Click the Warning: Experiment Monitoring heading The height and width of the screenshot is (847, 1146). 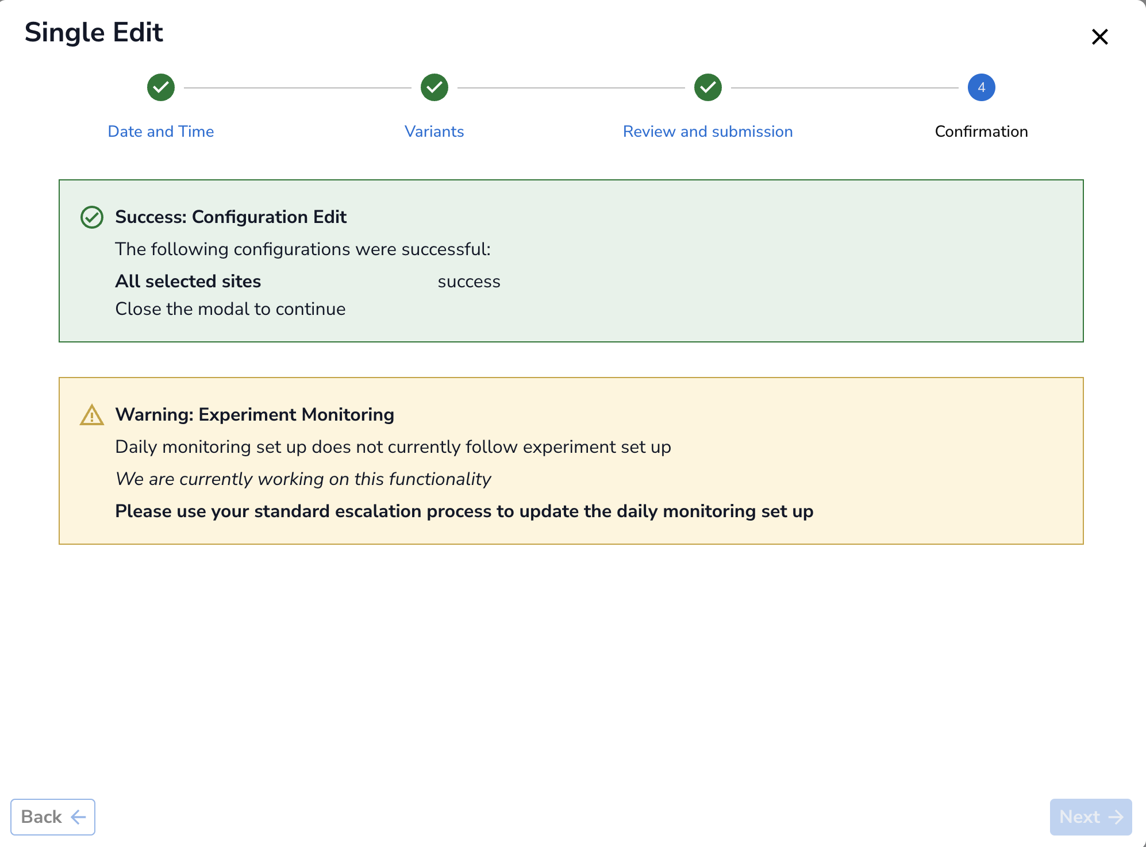pyautogui.click(x=255, y=415)
